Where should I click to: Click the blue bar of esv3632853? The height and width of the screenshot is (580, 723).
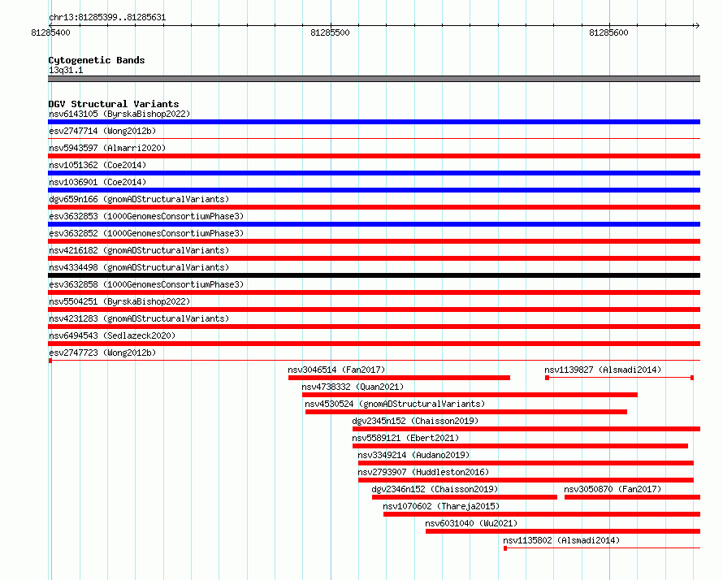374,224
